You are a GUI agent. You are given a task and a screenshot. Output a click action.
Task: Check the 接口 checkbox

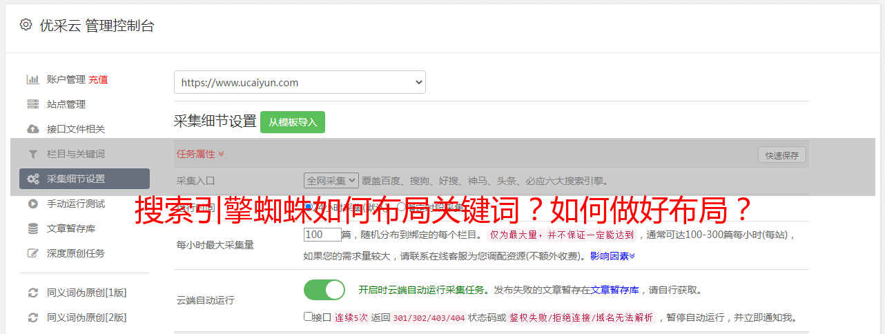pos(308,317)
